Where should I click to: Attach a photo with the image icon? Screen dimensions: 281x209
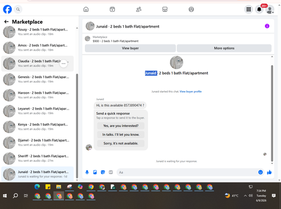[x=95, y=172]
